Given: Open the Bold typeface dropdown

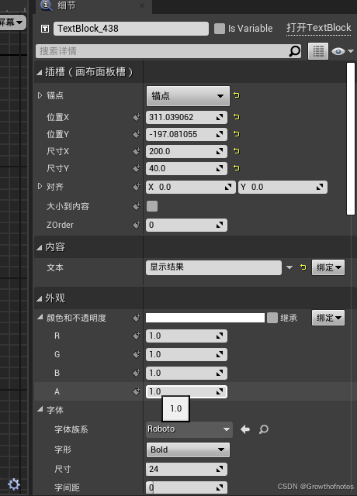Looking at the screenshot, I should click(x=188, y=449).
